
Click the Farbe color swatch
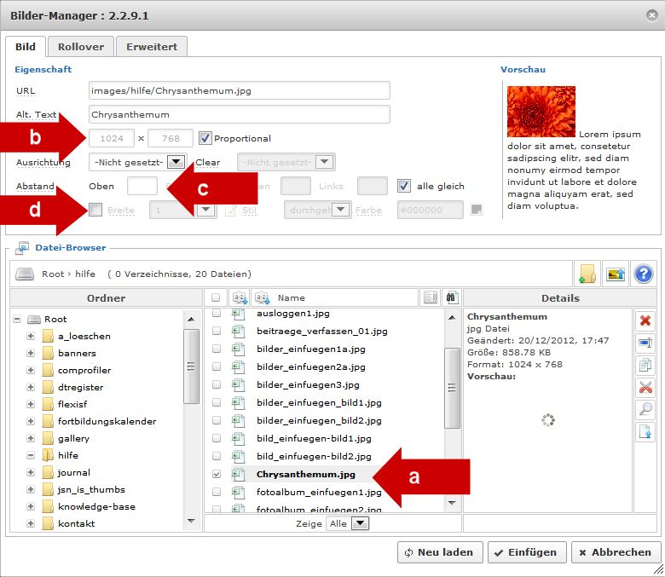point(477,210)
